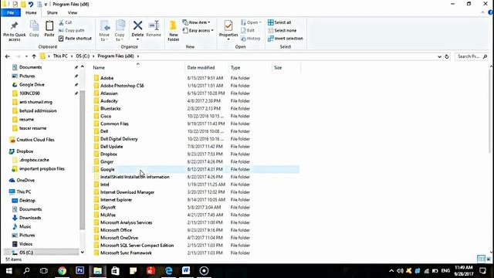This screenshot has width=494, height=278.
Task: Select OS (C:) in navigation pane
Action: (x=25, y=253)
